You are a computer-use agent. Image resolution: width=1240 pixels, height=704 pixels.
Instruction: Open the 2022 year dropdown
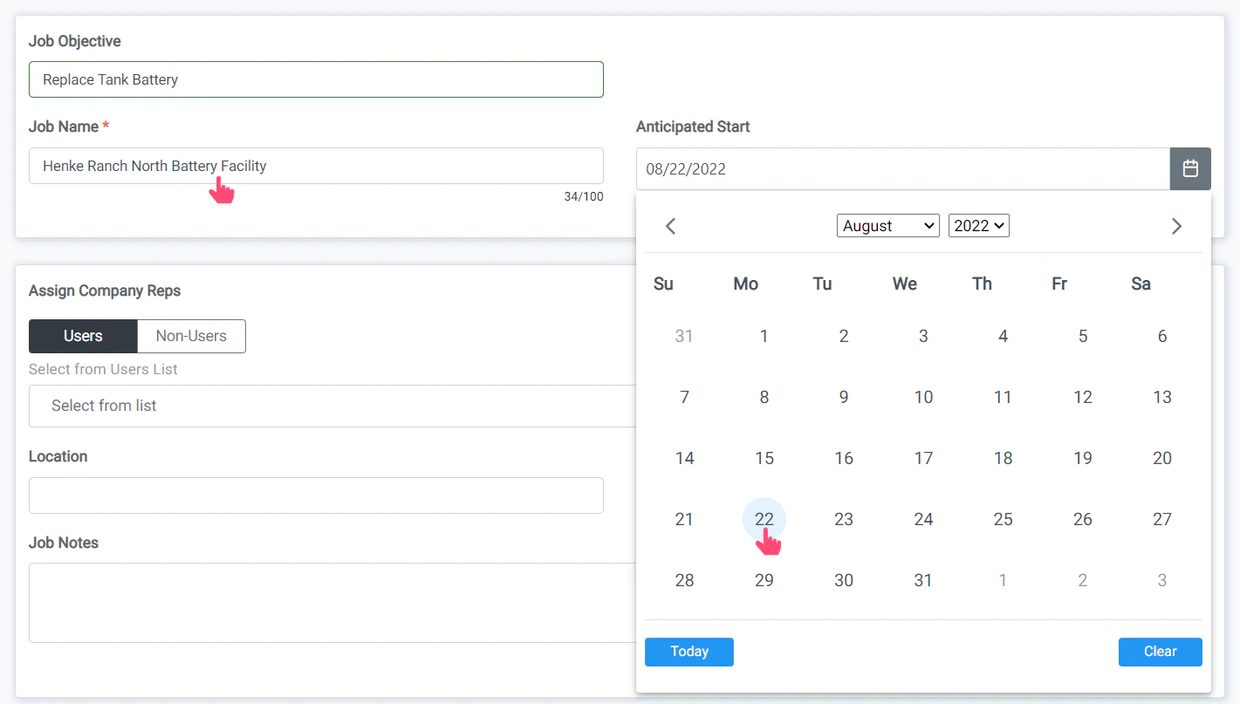(x=978, y=225)
